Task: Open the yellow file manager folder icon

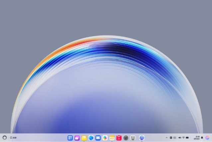Action: (x=84, y=138)
